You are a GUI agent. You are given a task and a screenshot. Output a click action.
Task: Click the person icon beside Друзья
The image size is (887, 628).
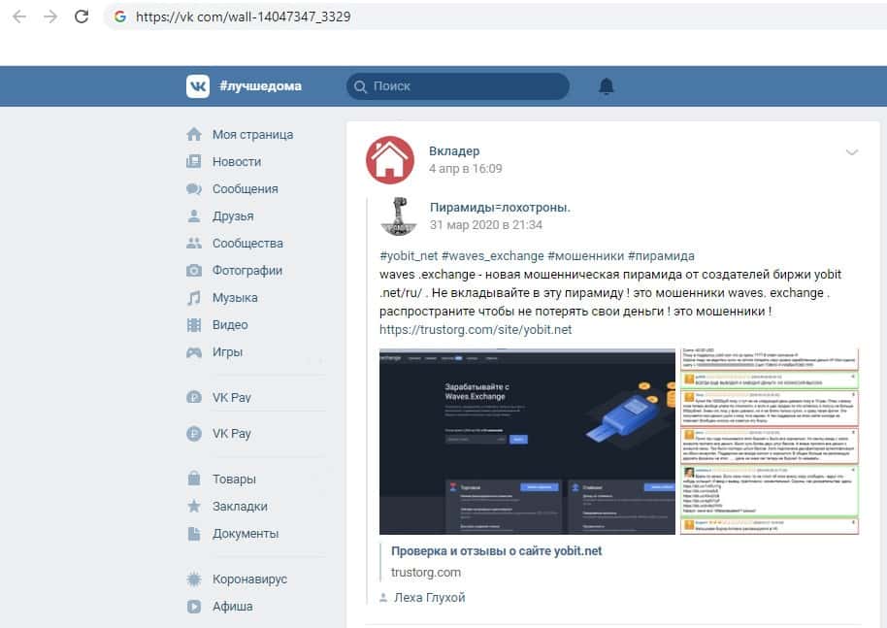pos(194,216)
